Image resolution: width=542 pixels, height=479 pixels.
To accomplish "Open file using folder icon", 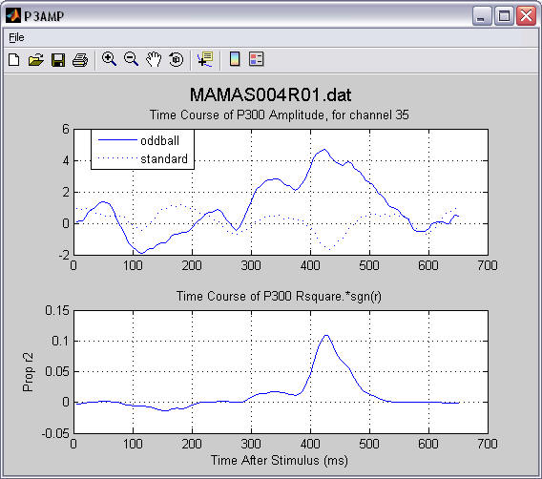I will click(x=36, y=60).
